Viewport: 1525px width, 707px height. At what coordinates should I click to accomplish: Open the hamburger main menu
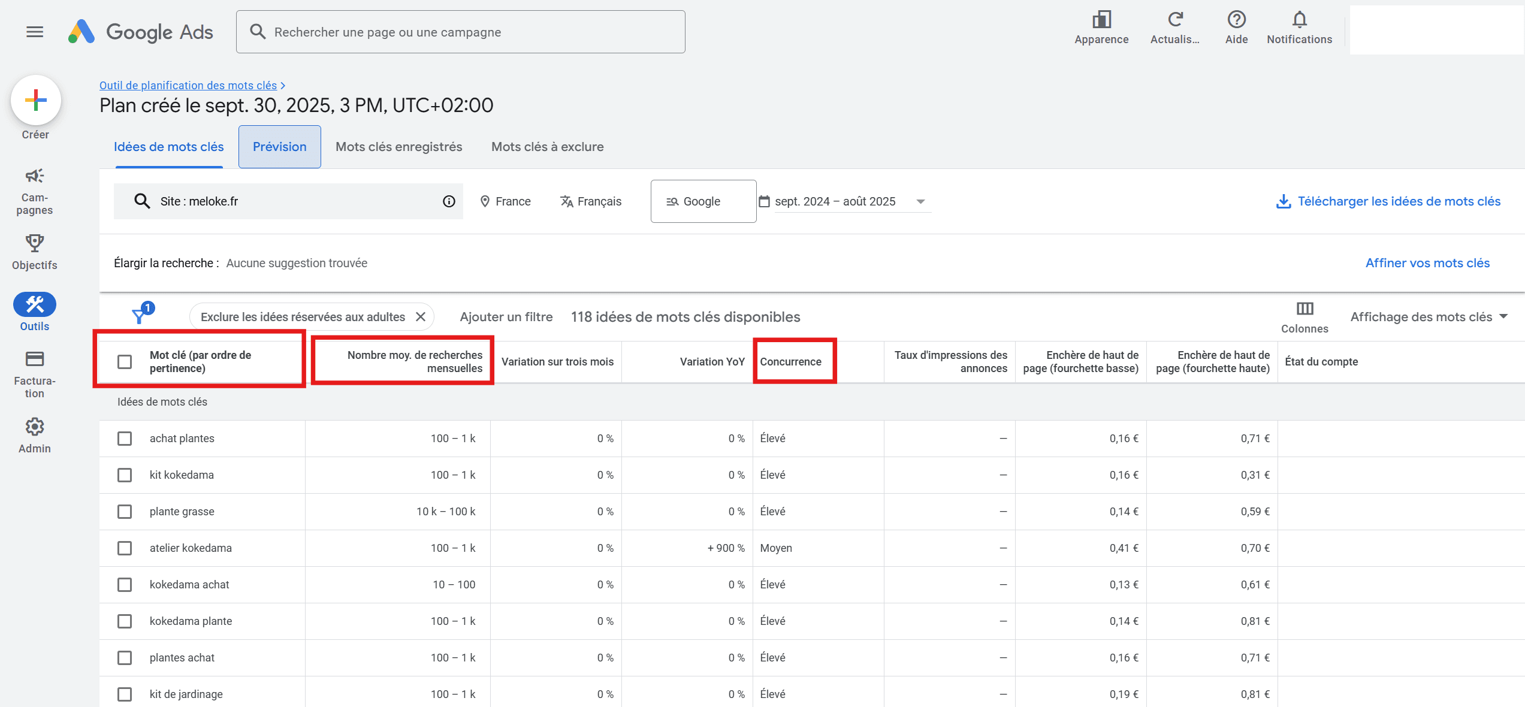click(x=35, y=32)
